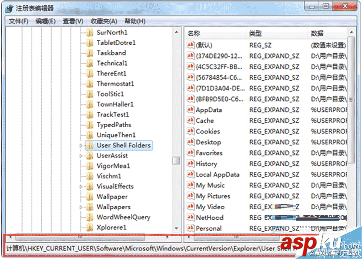This screenshot has height=259, width=362.
Task: Select the {7D1D3A04-DE... value name
Action: (x=220, y=88)
